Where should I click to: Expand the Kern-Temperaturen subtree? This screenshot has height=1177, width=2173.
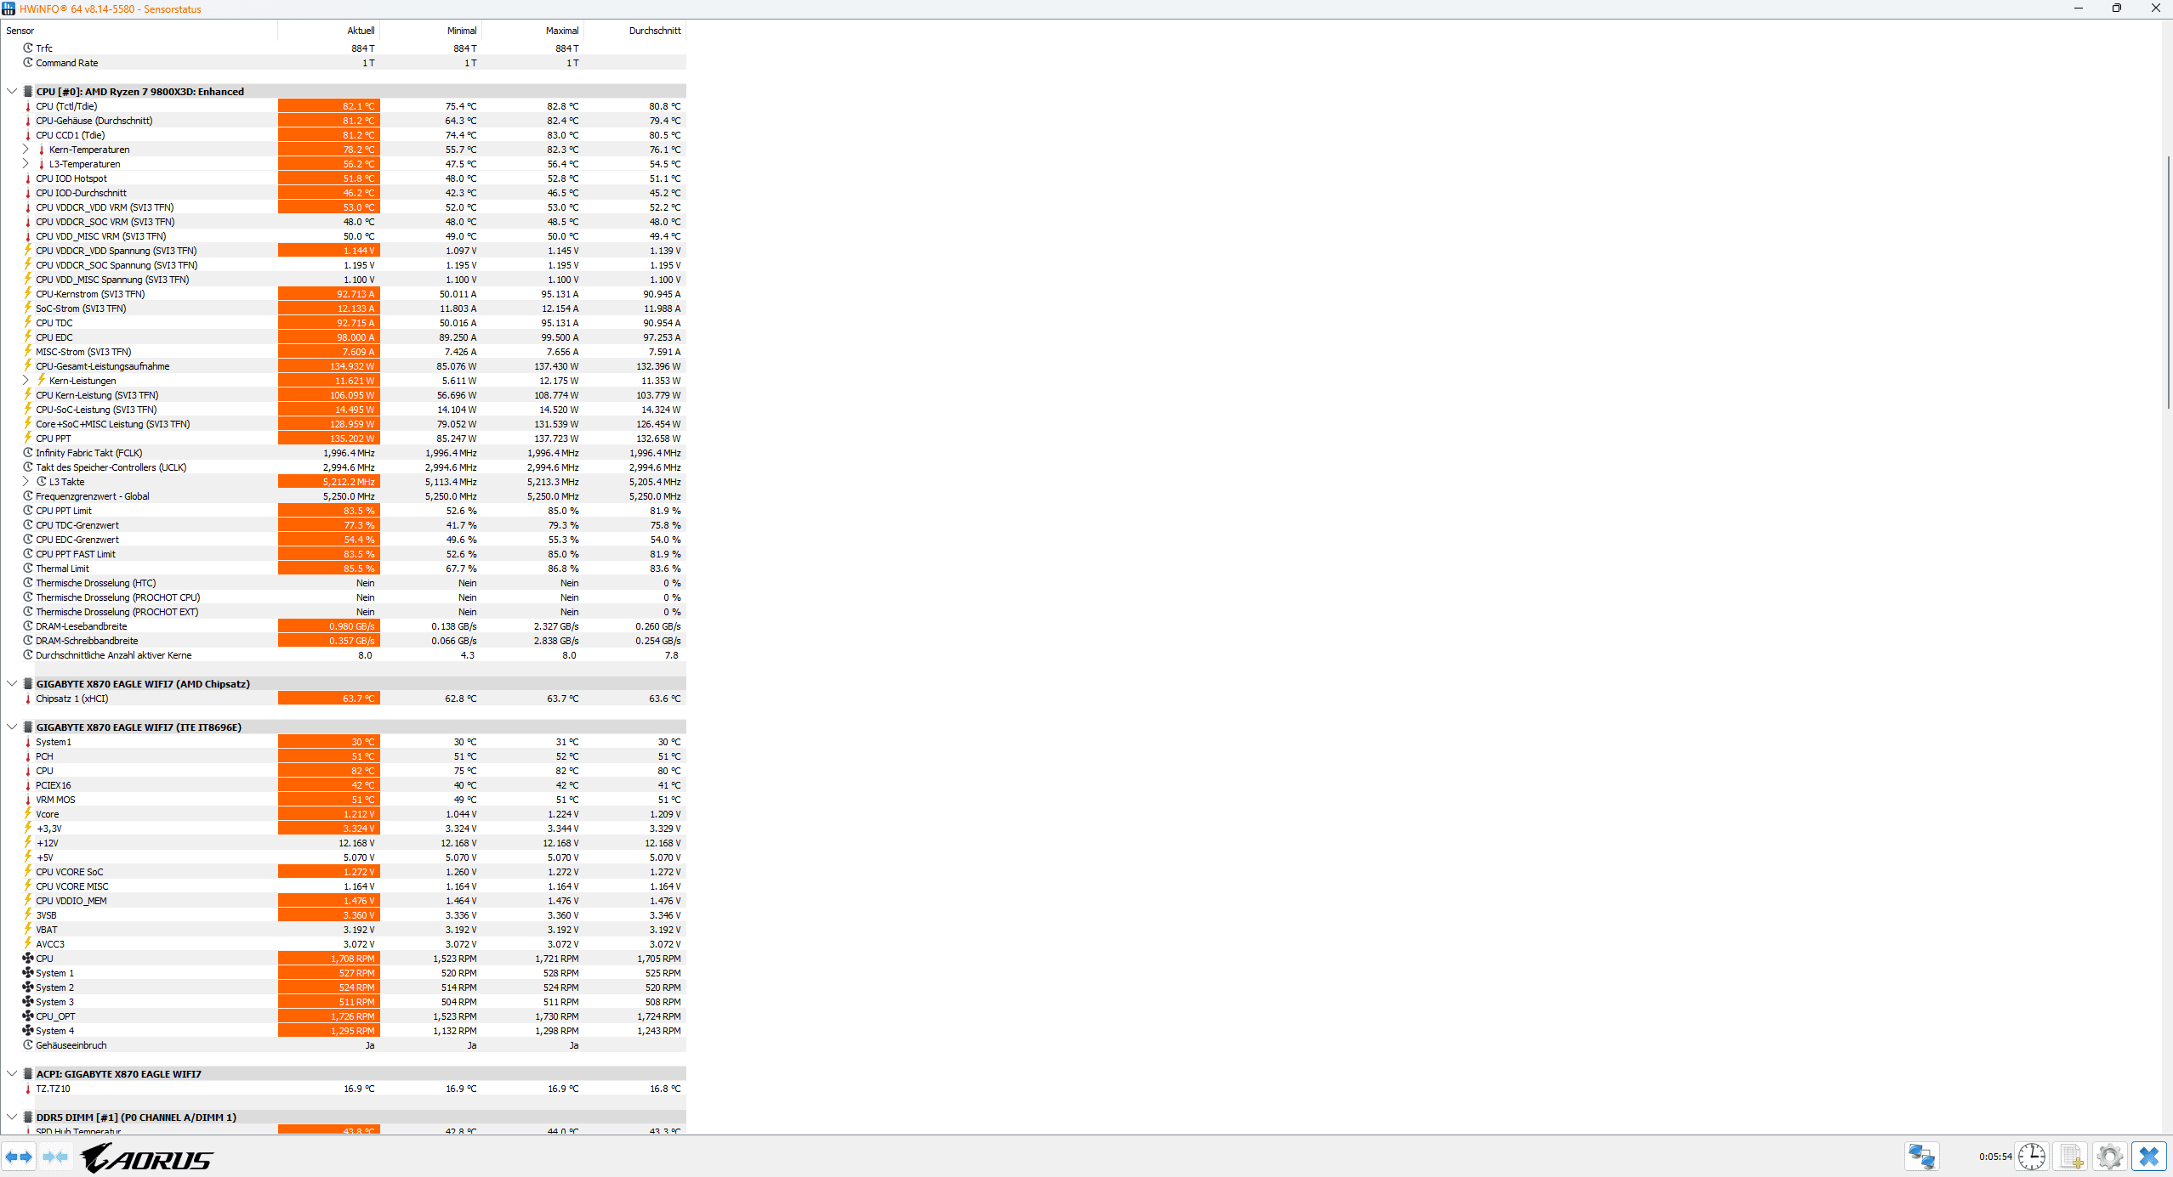(26, 150)
